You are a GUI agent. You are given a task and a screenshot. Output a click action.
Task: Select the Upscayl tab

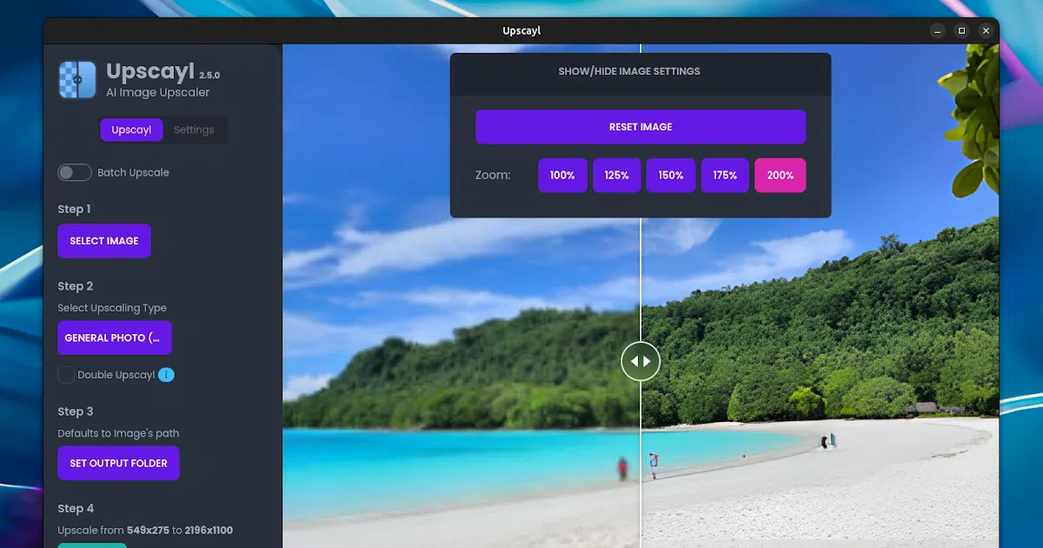(x=131, y=130)
